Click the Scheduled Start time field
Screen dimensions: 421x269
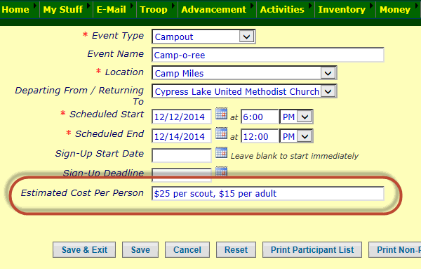tap(260, 117)
